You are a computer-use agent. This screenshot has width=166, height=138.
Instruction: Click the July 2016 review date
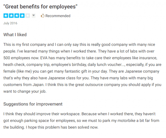pyautogui.click(x=10, y=23)
